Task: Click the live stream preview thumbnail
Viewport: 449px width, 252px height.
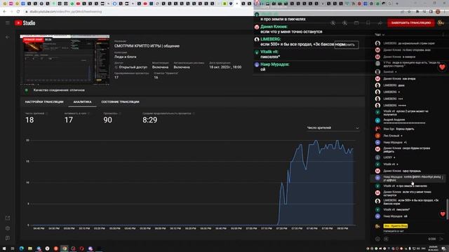Action: click(65, 59)
